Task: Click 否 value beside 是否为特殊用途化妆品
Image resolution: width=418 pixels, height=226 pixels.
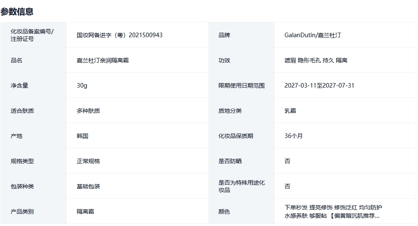Action: tap(287, 186)
